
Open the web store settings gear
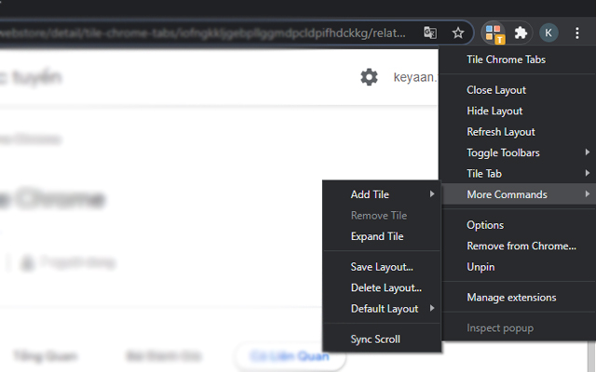pos(369,77)
